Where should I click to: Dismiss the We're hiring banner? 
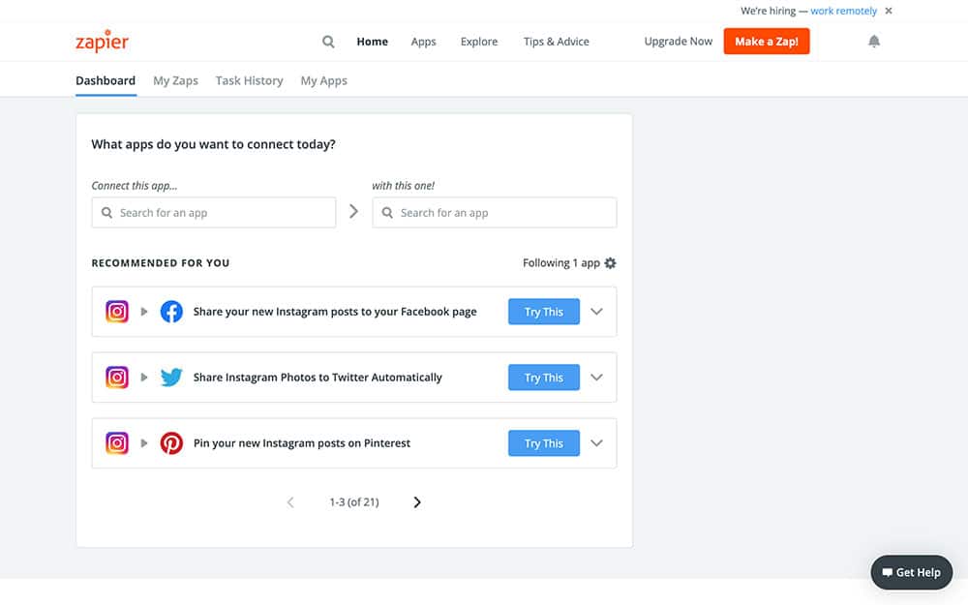889,12
